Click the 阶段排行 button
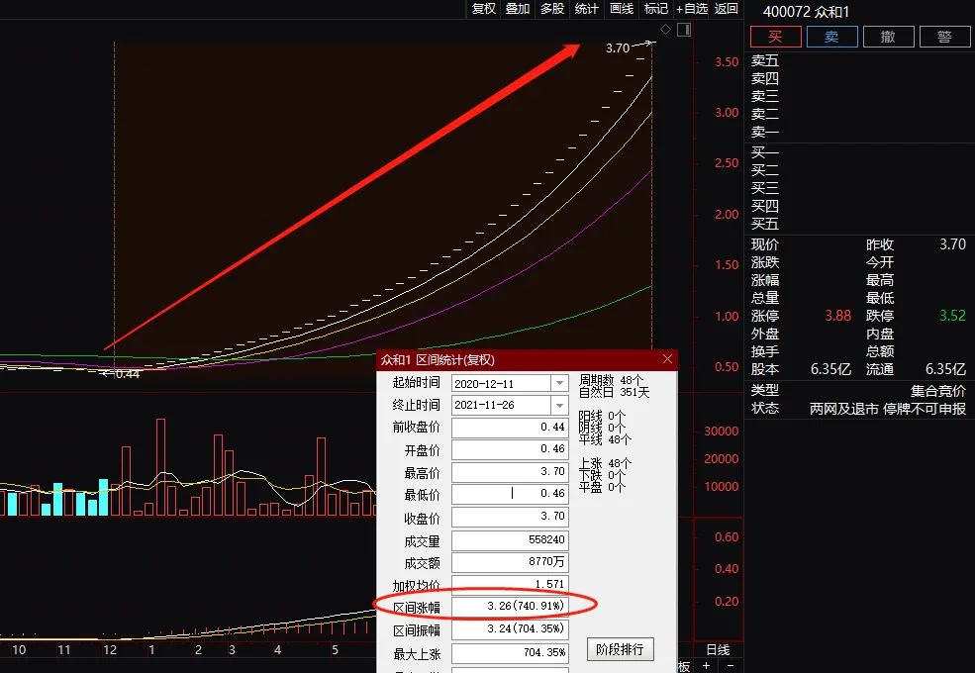Screen dimensions: 975x673 click(x=621, y=649)
